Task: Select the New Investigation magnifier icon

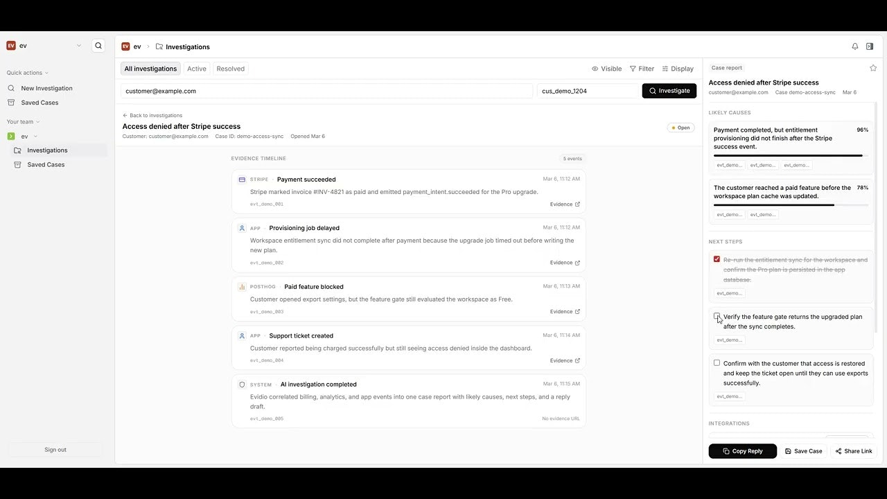Action: point(11,88)
